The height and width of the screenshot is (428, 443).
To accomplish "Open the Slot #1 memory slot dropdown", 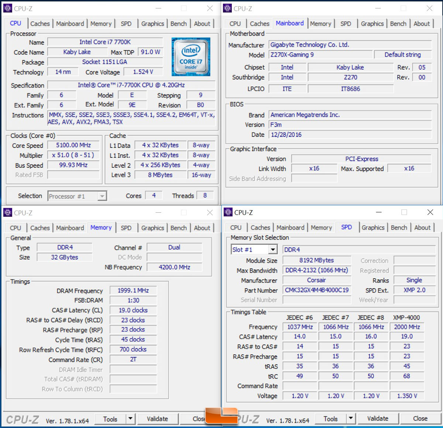I will [x=273, y=250].
